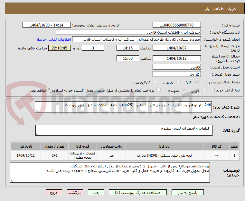Viewport: 245px width, 201px height.
Task: Click the quantity cell 246
Action: point(54,155)
